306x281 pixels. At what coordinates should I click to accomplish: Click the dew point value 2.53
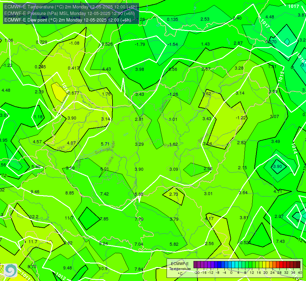tap(205, 19)
